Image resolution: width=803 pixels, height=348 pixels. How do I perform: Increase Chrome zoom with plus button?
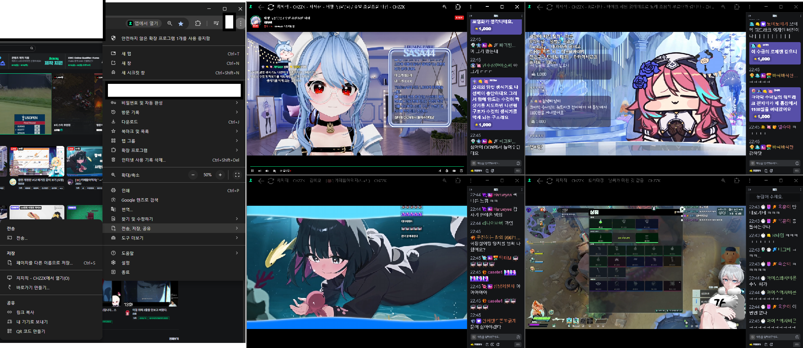pos(220,175)
